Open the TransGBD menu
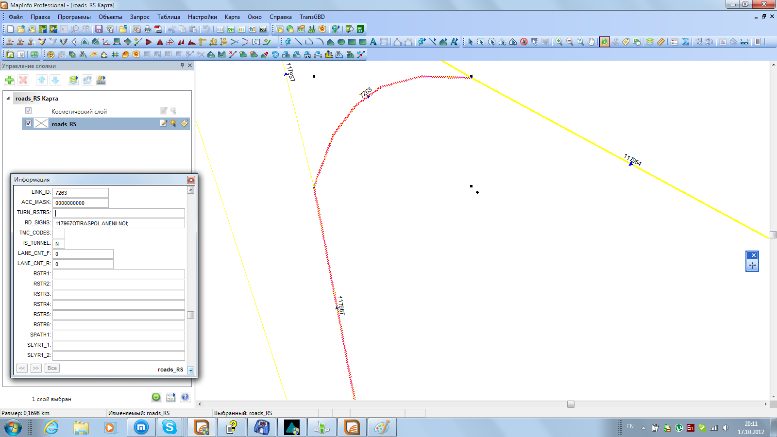Screen dimensions: 777x437 point(312,17)
